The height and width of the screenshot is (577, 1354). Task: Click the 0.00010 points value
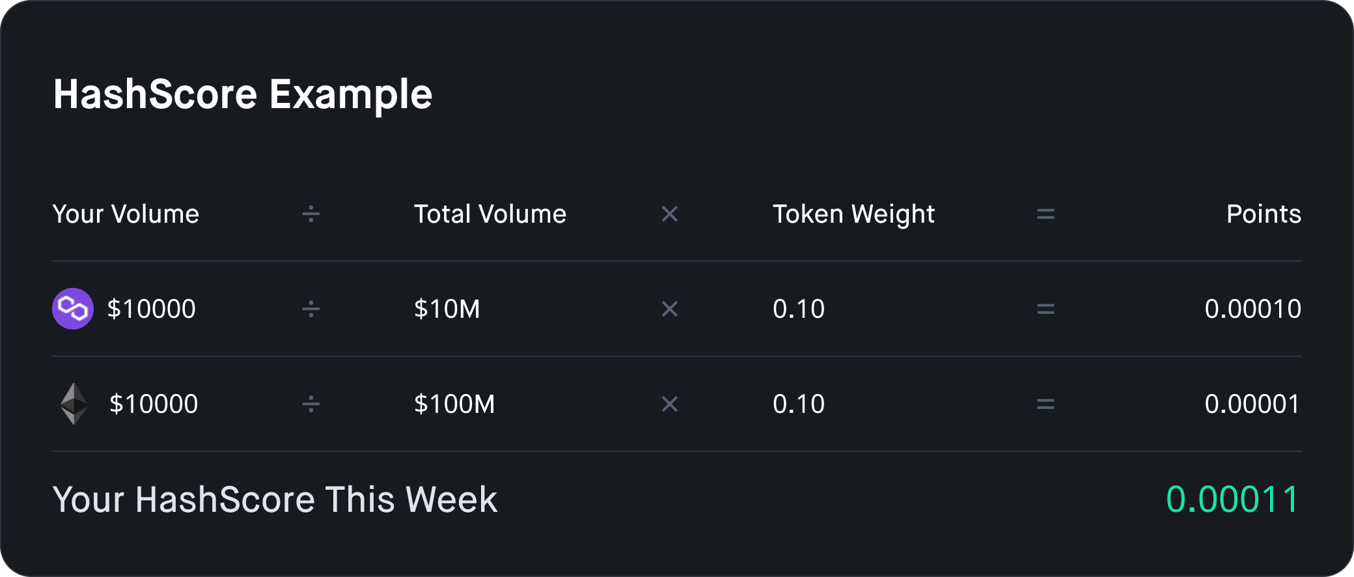coord(1253,309)
